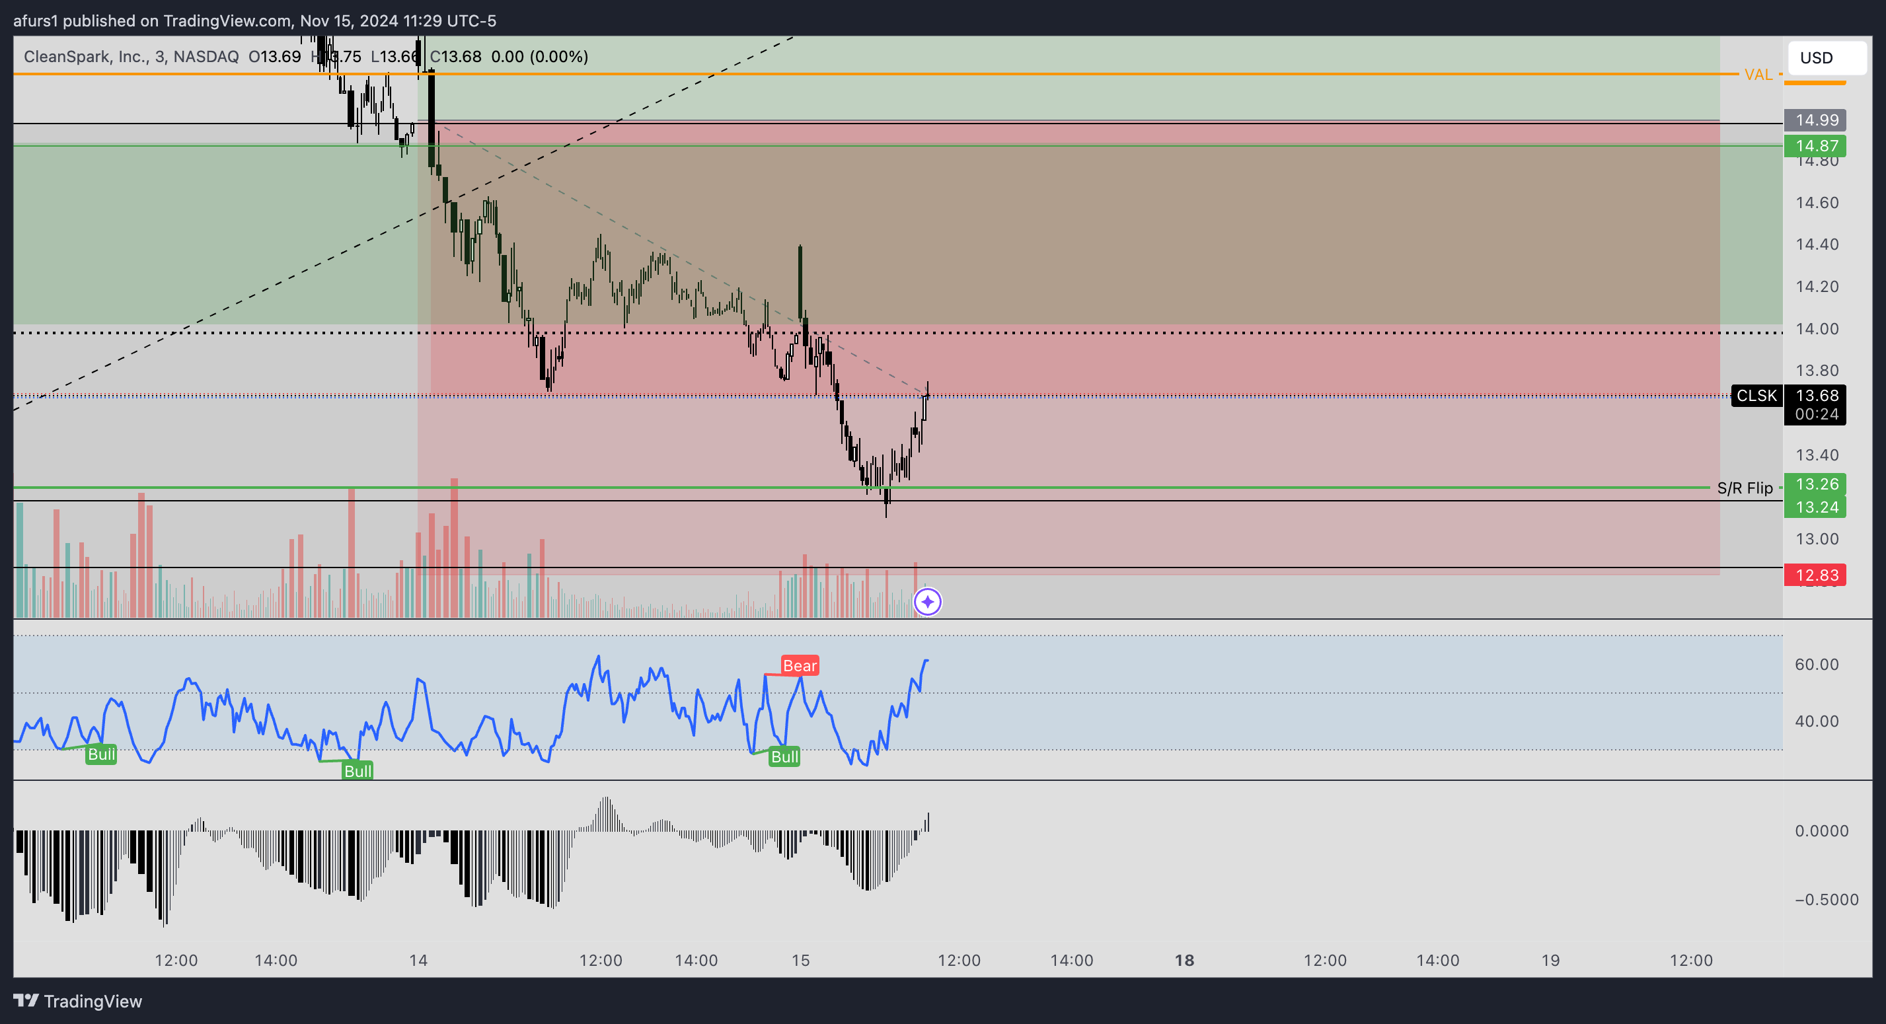1886x1024 pixels.
Task: Click the 14.20 price axis value
Action: [1817, 286]
